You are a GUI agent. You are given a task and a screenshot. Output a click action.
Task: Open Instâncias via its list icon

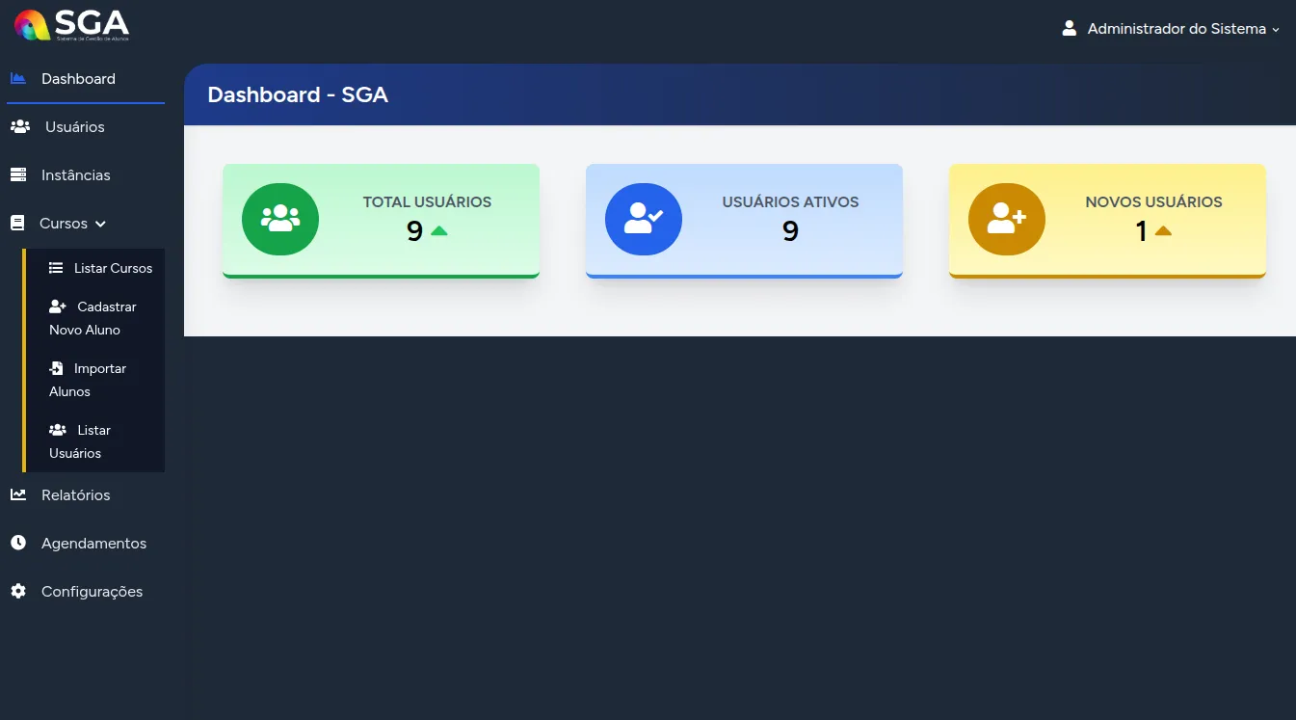click(x=18, y=174)
